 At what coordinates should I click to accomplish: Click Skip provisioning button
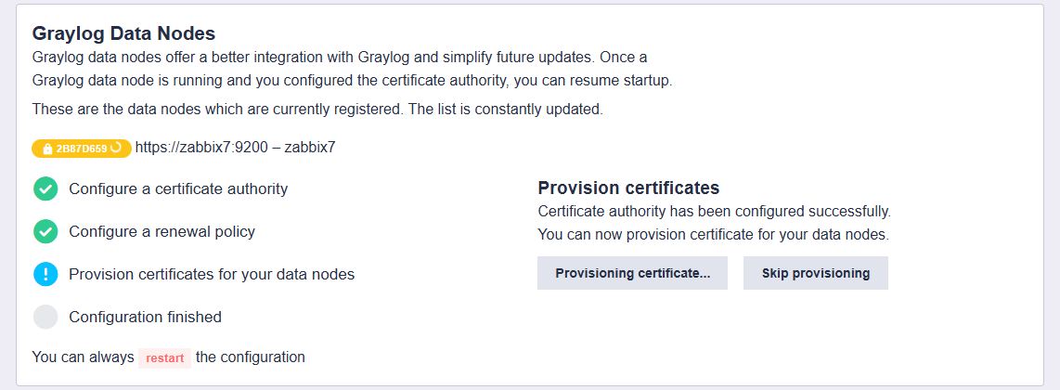[815, 273]
